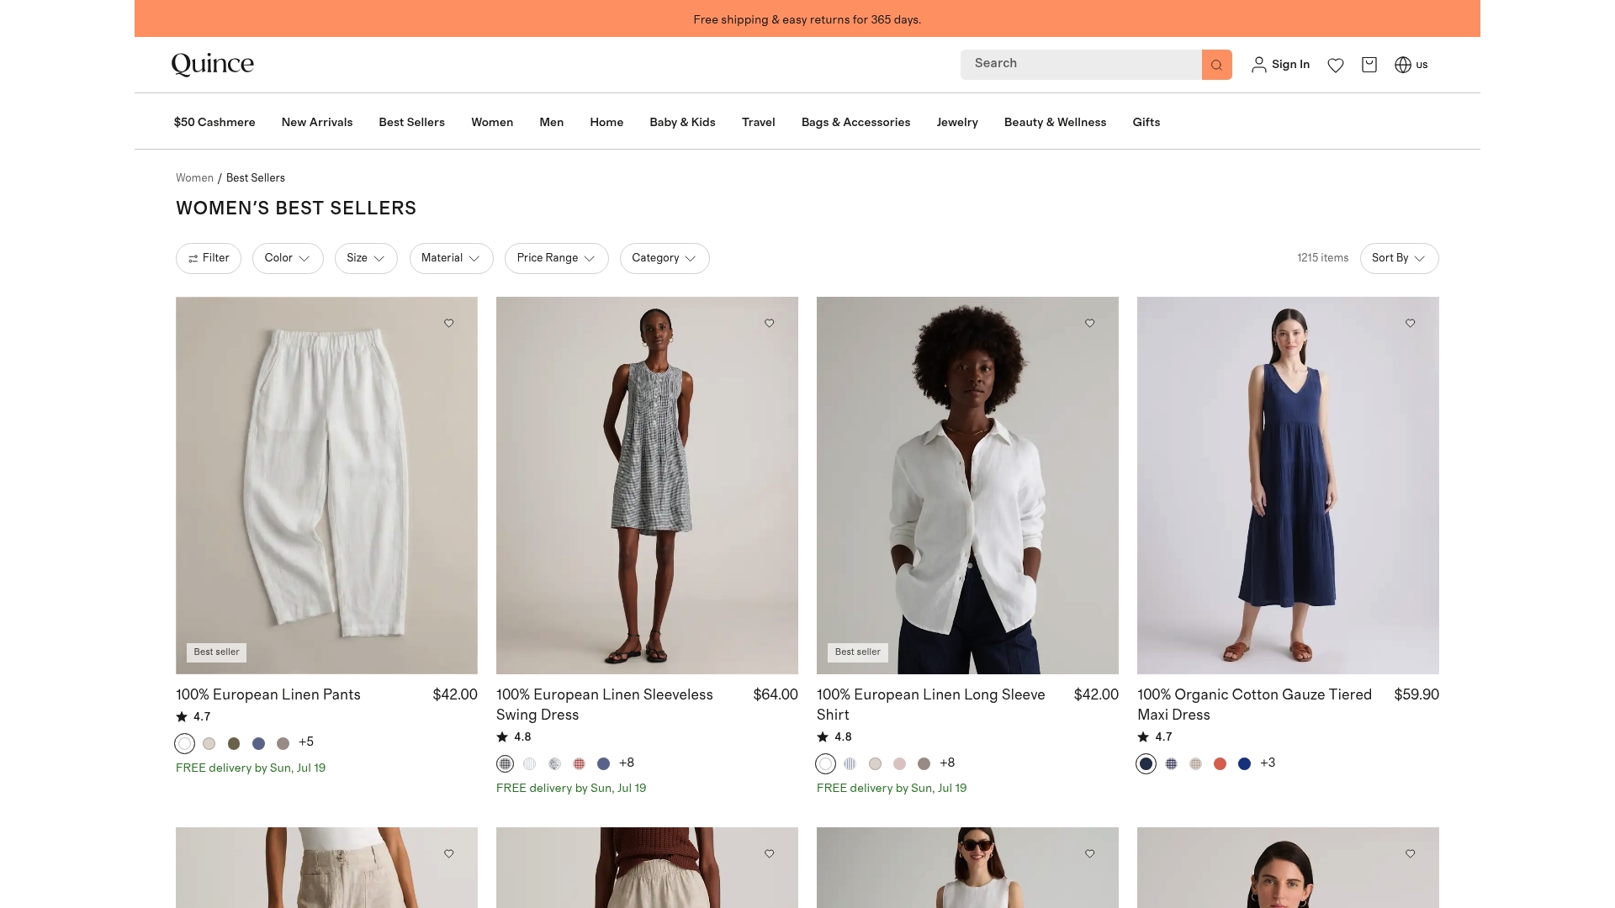Screen dimensions: 1615x908
Task: Open the New Arrivals menu
Action: pyautogui.click(x=317, y=122)
